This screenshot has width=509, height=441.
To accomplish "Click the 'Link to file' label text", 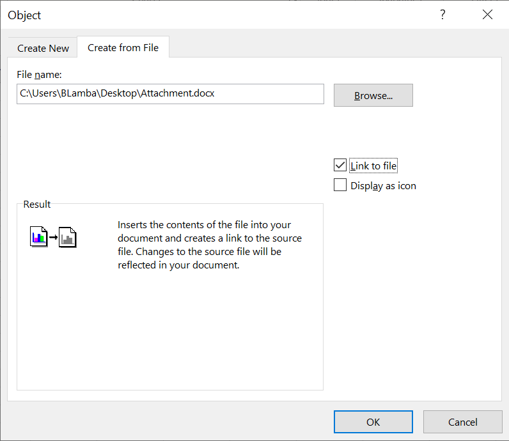I will (x=373, y=166).
